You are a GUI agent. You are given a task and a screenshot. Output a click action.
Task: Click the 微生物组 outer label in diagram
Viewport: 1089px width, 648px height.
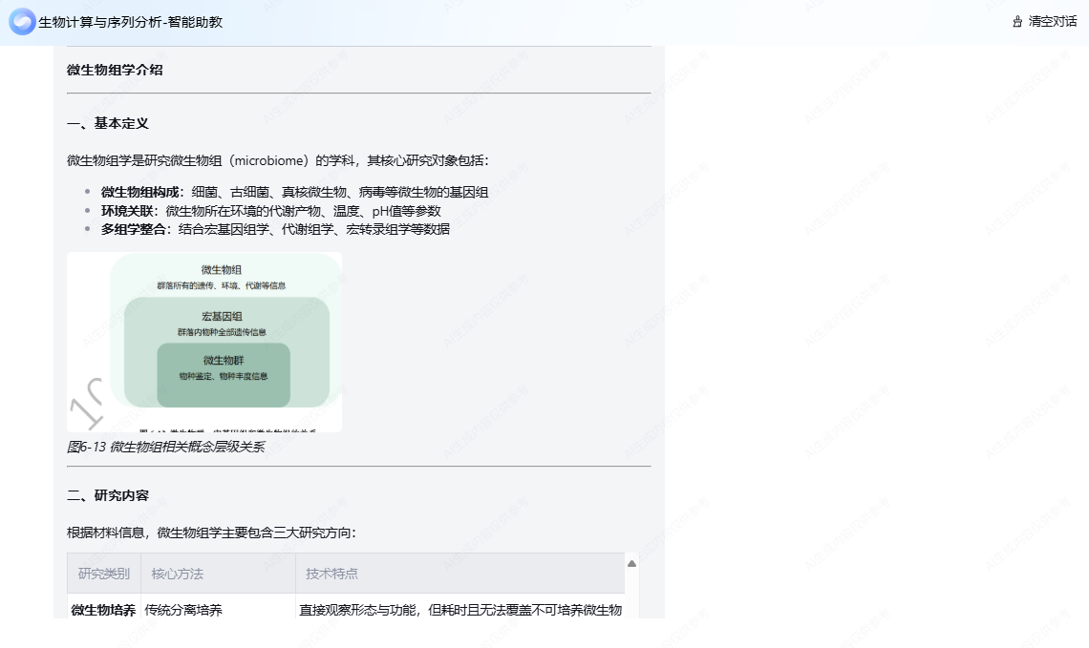coord(222,270)
